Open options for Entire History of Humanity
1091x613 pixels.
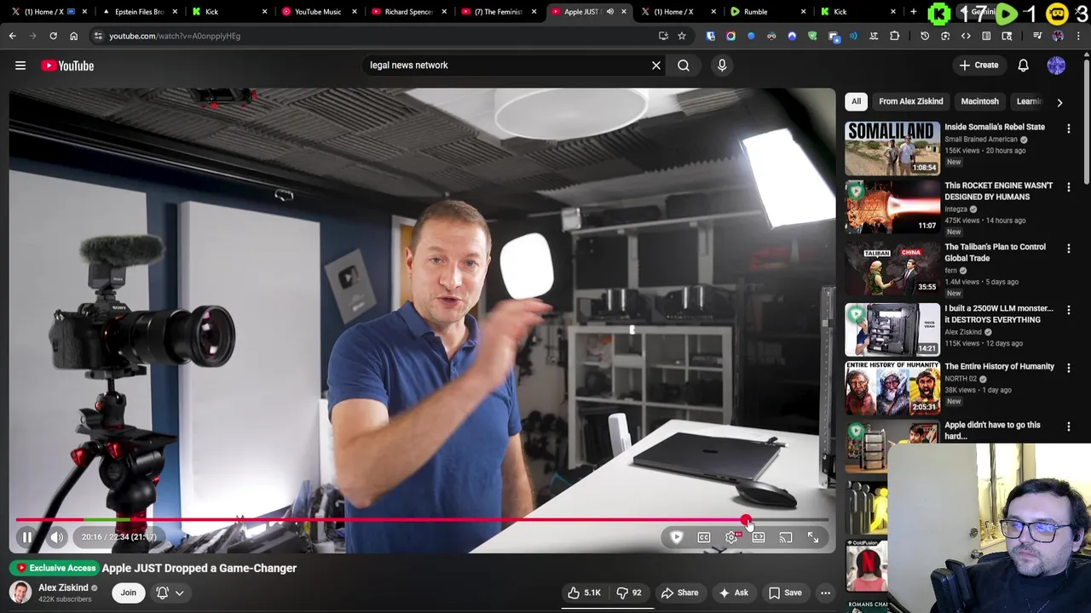(x=1069, y=368)
